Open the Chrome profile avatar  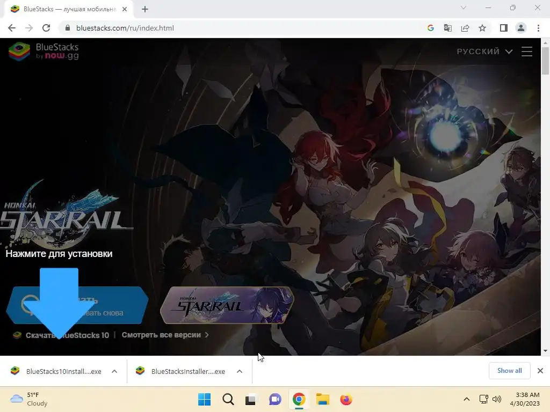tap(521, 28)
